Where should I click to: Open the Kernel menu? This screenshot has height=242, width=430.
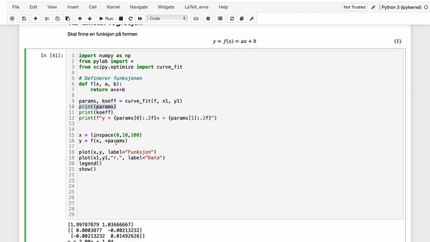click(113, 7)
